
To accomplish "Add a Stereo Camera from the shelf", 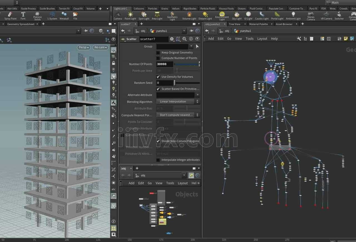I will 311,16.
